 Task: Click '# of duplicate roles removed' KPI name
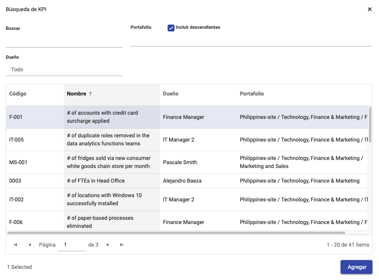coord(108,140)
